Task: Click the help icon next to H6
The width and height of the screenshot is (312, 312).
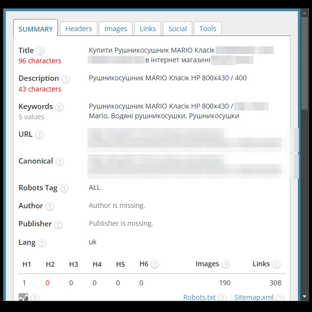Action: (x=155, y=264)
